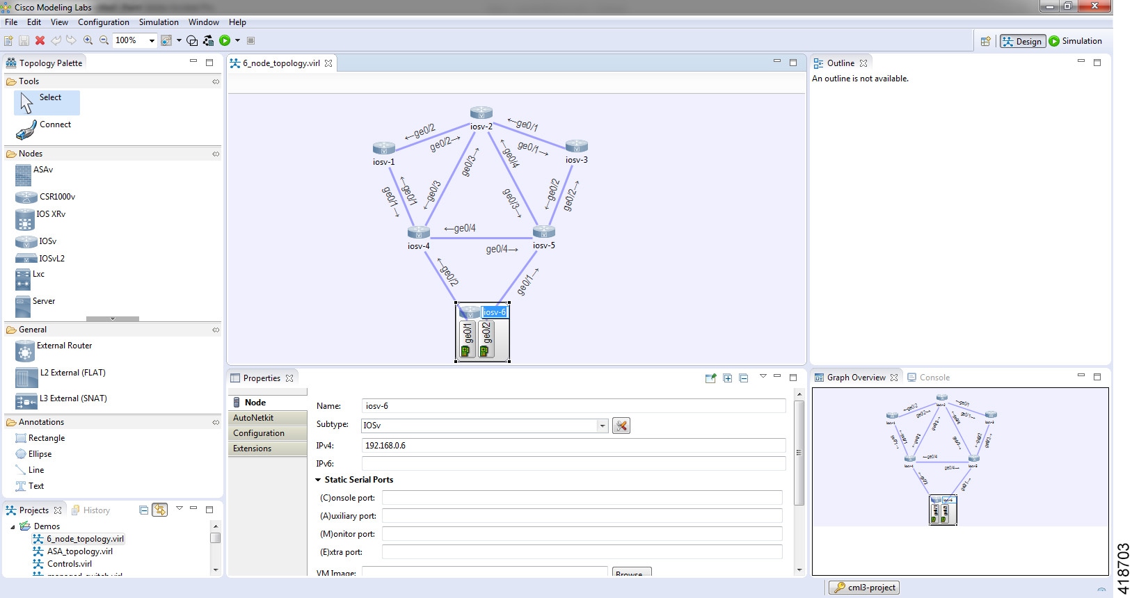Switch to the Simulation perspective
This screenshot has height=598, width=1132.
[x=1076, y=41]
